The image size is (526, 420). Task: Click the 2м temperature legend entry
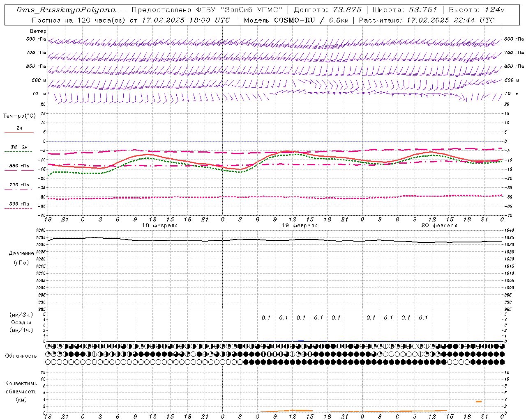(x=19, y=128)
